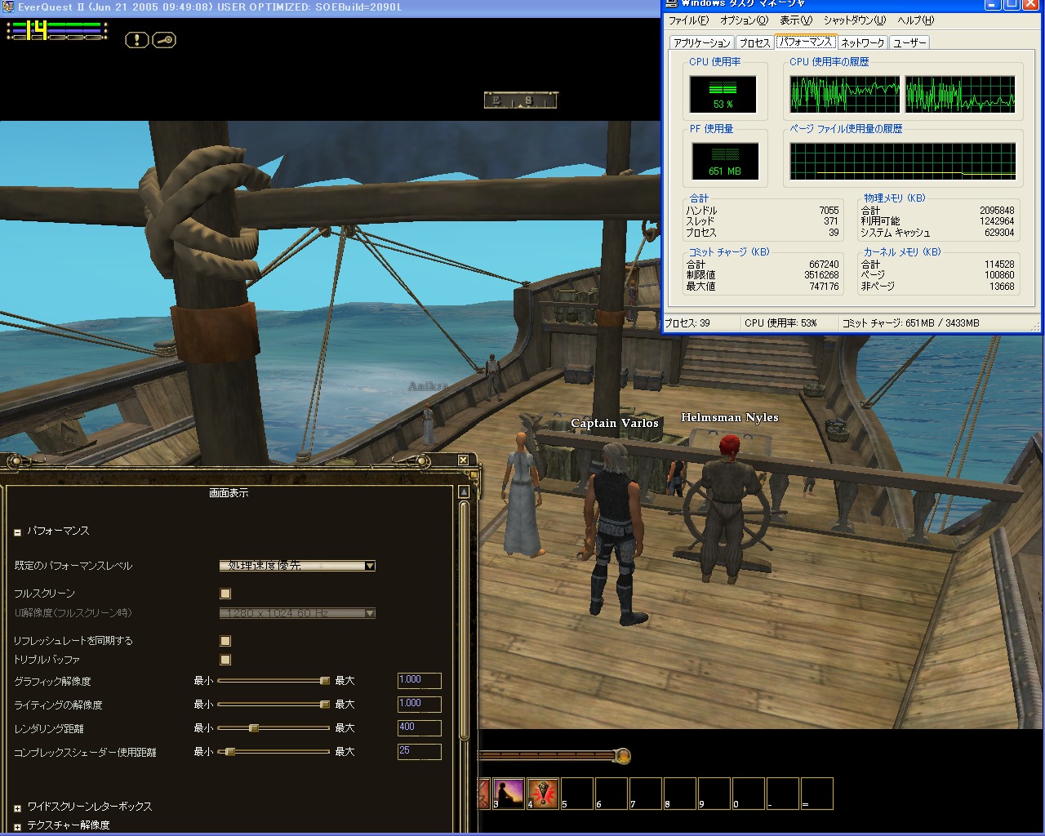The height and width of the screenshot is (836, 1045).
Task: Click status bar text プロセス: 39
Action: click(687, 323)
